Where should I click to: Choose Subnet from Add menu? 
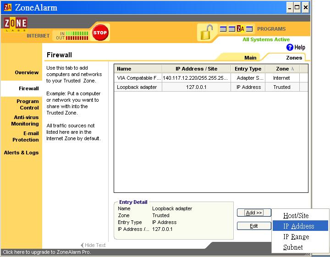300,247
